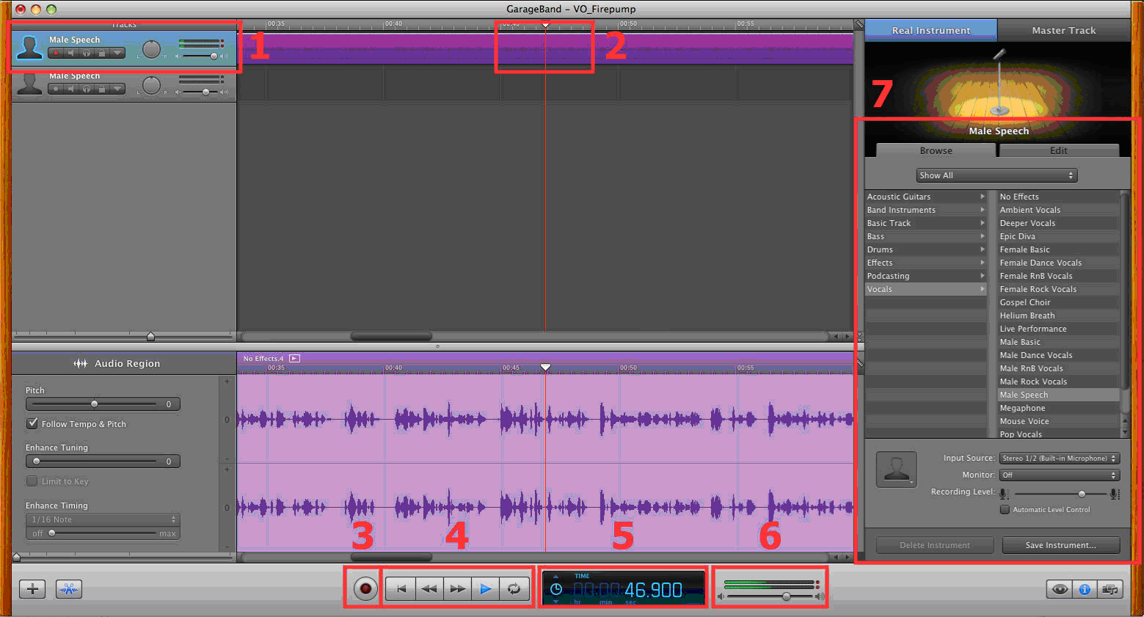
Task: Select Male Basic in vocals list
Action: coord(1020,342)
